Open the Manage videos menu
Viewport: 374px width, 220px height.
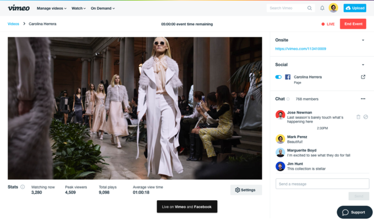pos(52,8)
